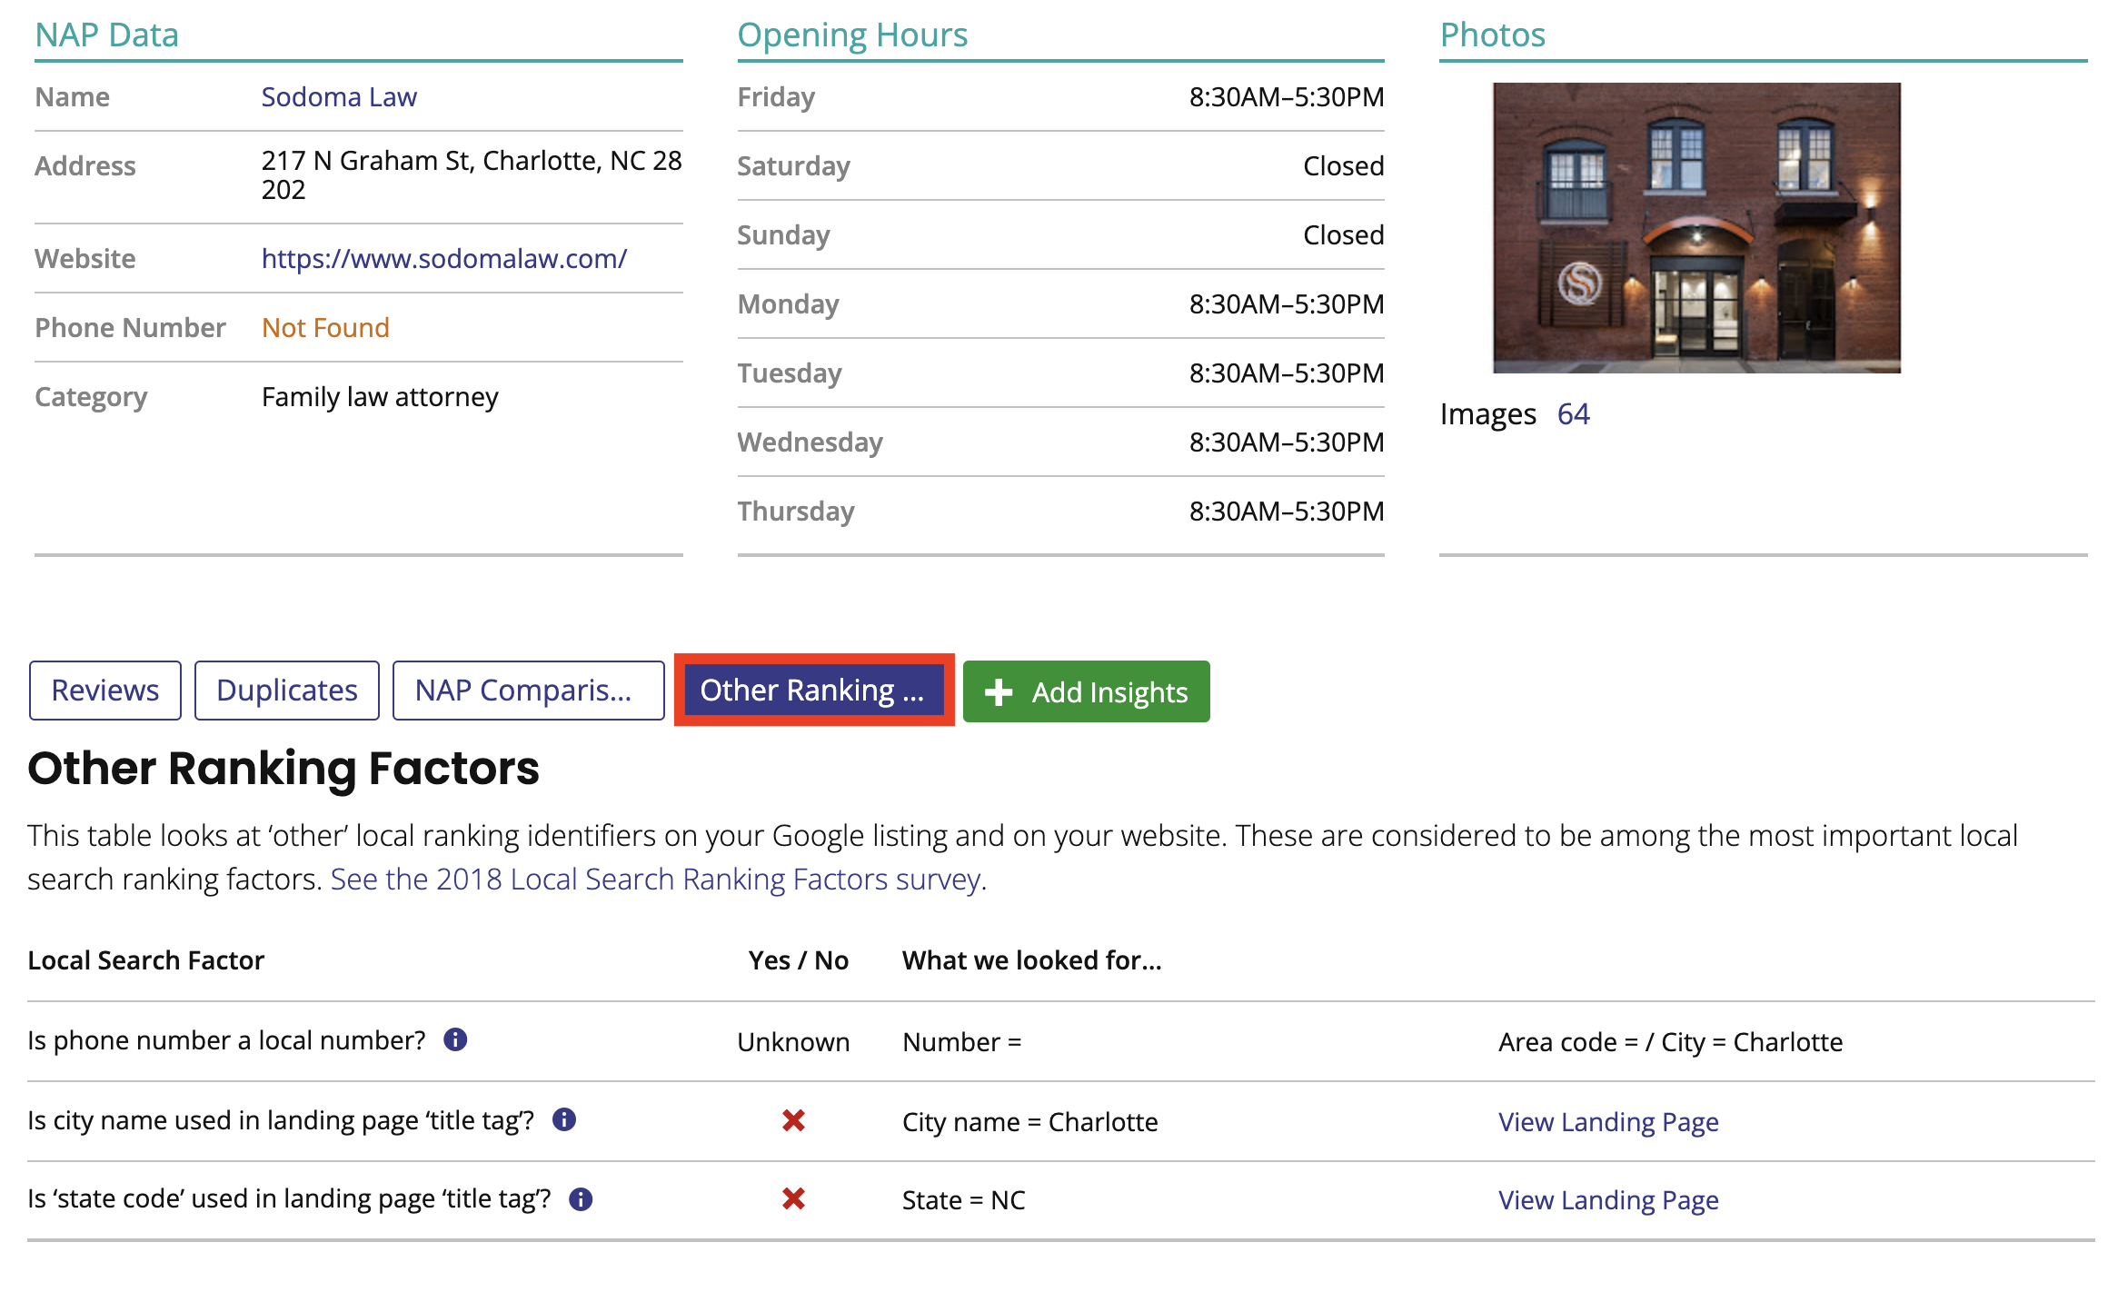View Landing Page for state code row
This screenshot has width=2118, height=1302.
(x=1608, y=1199)
